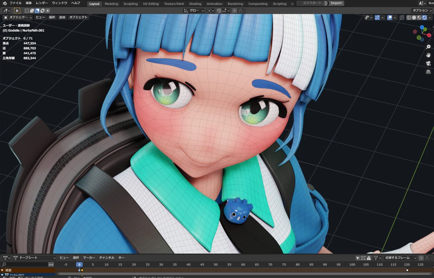The image size is (434, 278).
Task: Switch perspective/orthographic with the grid icon
Action: coord(428,72)
